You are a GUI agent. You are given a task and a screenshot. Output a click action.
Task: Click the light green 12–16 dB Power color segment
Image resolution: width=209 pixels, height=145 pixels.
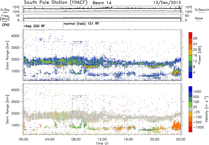pyautogui.click(x=190, y=58)
